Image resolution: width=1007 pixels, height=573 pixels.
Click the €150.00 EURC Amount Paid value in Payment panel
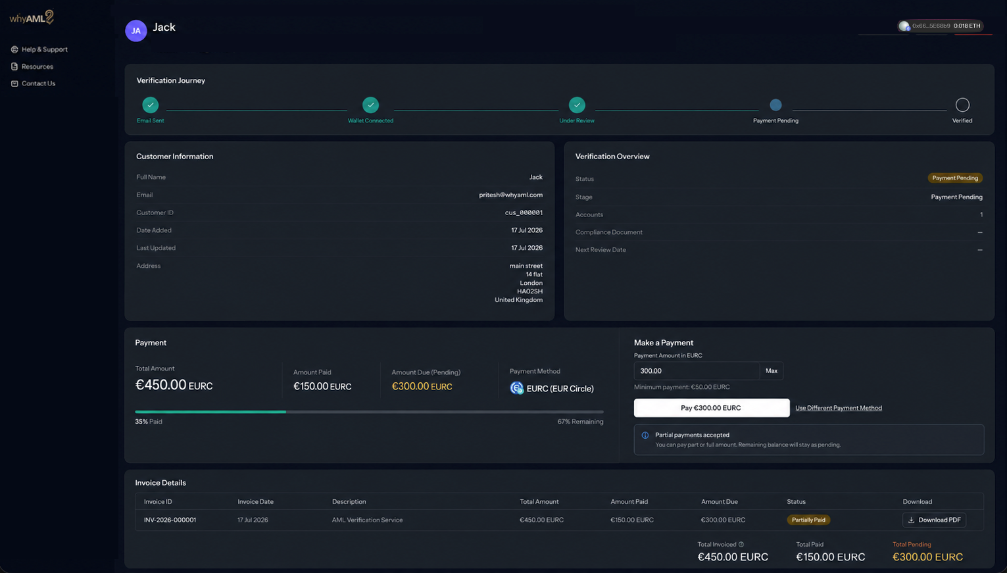322,387
